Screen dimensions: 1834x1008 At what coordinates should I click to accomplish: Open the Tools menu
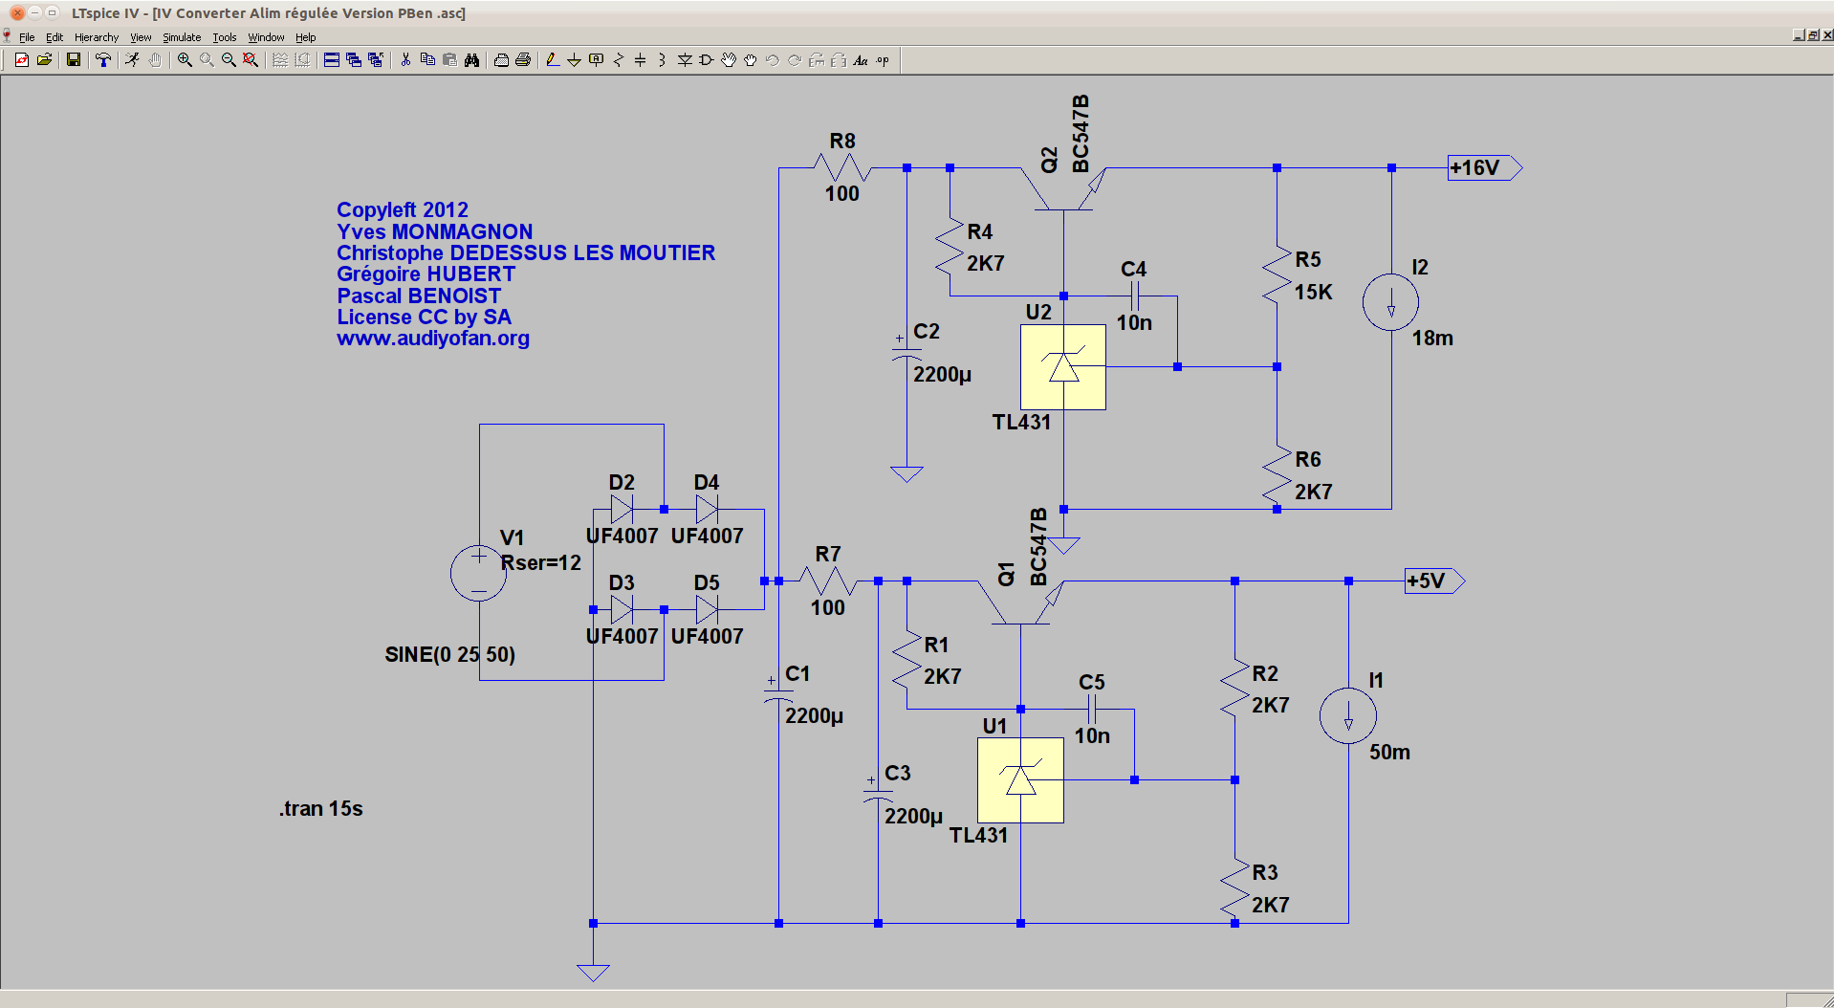[x=225, y=37]
